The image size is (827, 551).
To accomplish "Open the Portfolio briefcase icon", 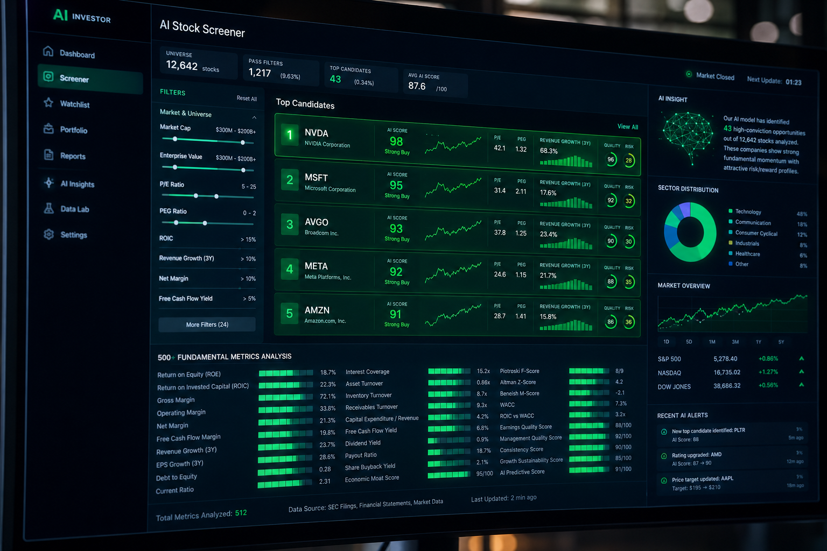I will click(x=48, y=129).
